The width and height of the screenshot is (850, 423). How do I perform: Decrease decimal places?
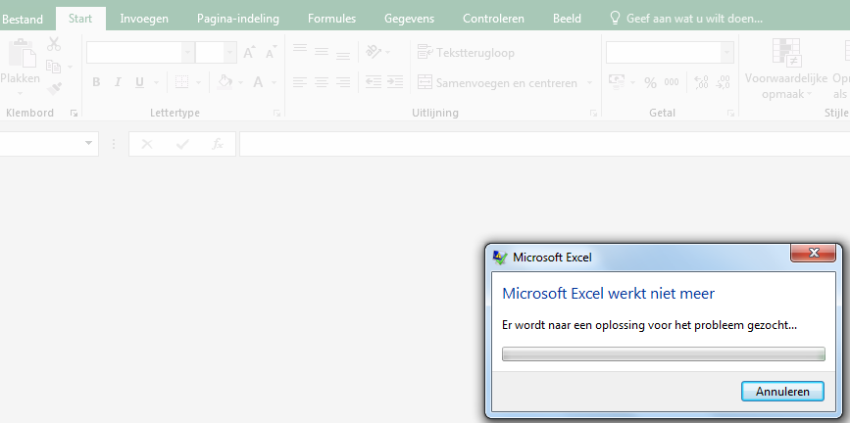point(723,82)
